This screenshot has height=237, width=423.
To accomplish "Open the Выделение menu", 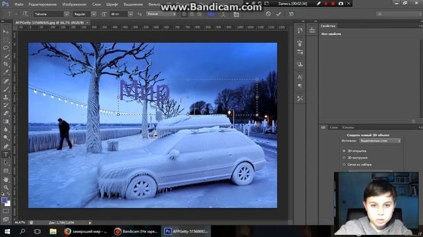I will point(134,5).
